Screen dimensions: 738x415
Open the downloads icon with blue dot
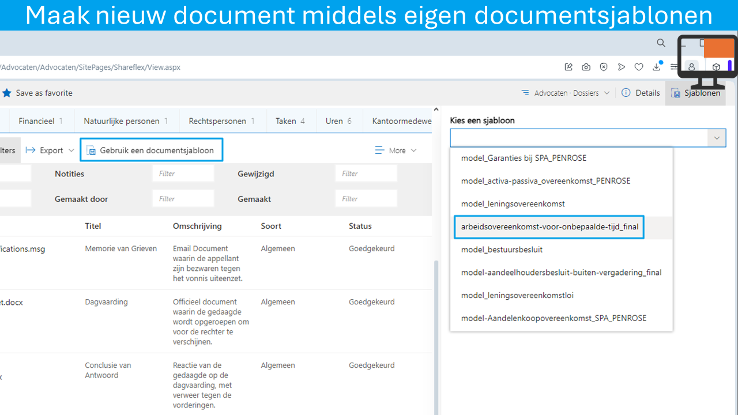click(657, 66)
